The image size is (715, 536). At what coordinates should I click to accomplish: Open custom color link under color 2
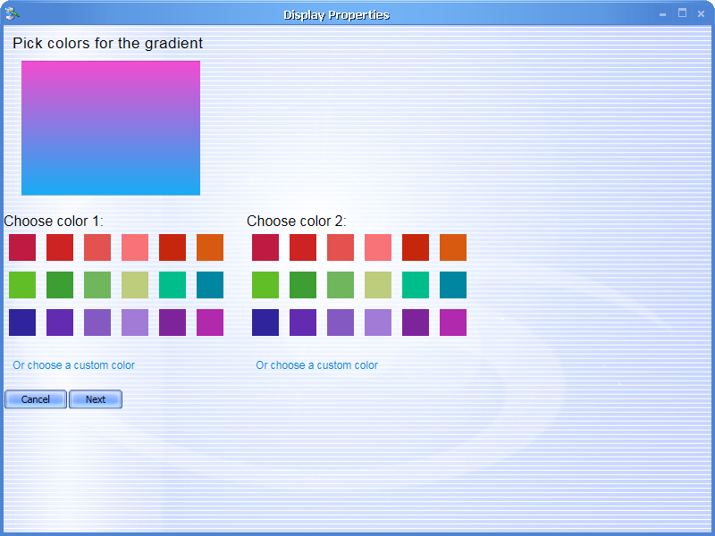coord(317,365)
